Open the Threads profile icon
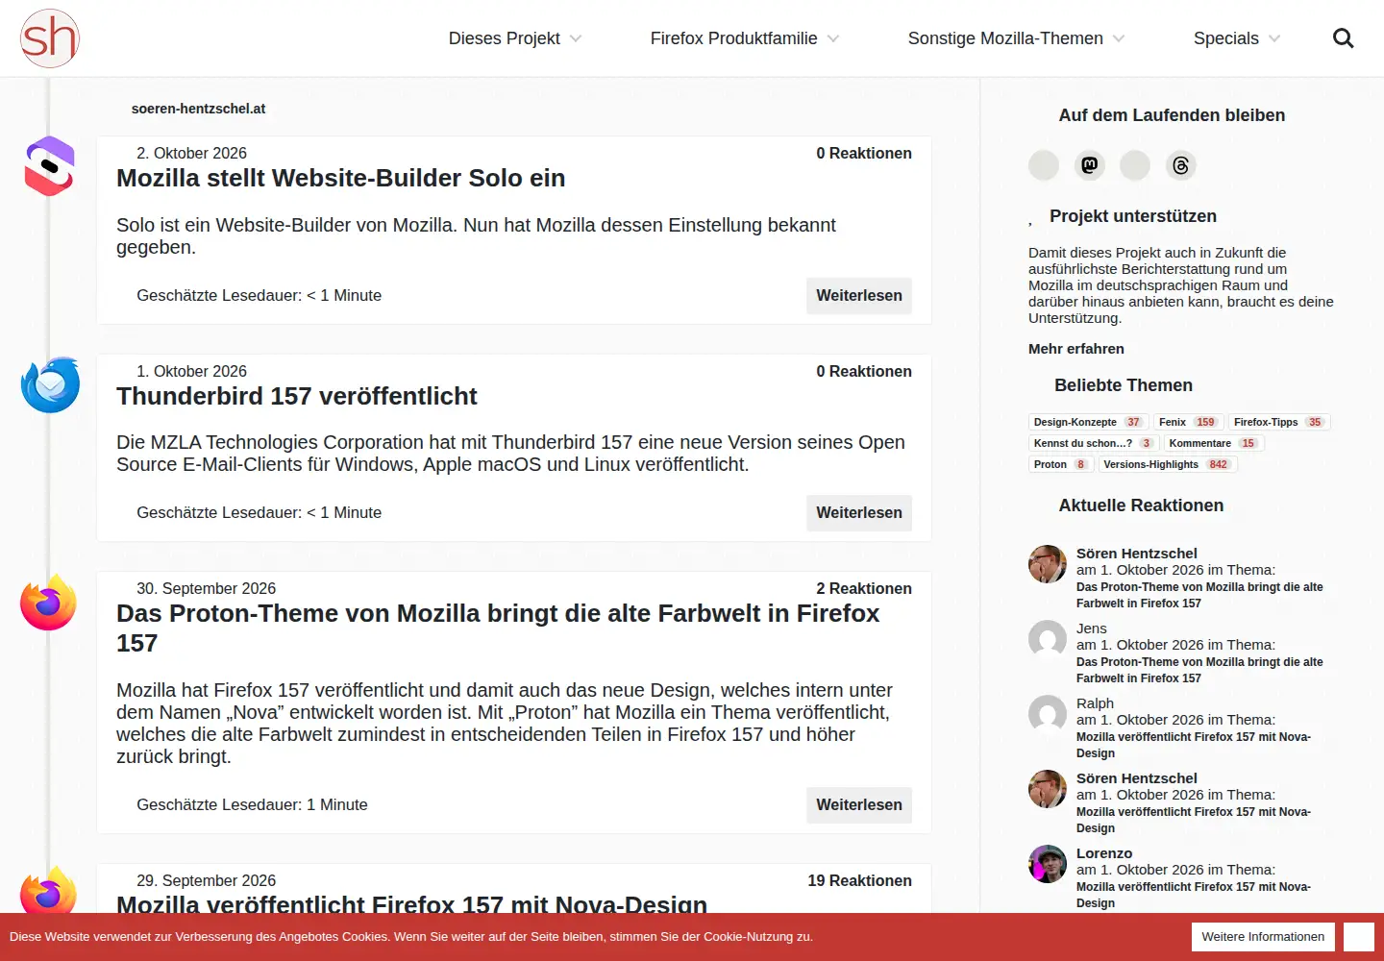The height and width of the screenshot is (961, 1384). pos(1181,165)
